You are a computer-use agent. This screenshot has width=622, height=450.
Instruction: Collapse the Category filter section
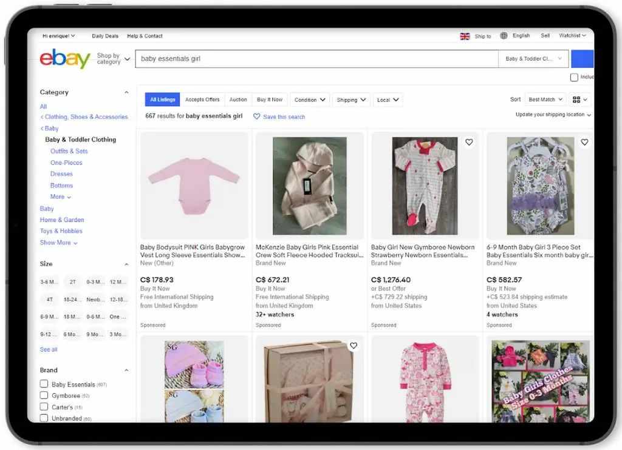pyautogui.click(x=126, y=92)
